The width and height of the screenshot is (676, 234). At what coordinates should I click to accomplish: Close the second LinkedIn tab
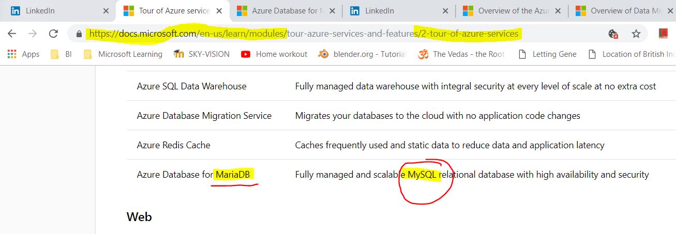pyautogui.click(x=445, y=11)
